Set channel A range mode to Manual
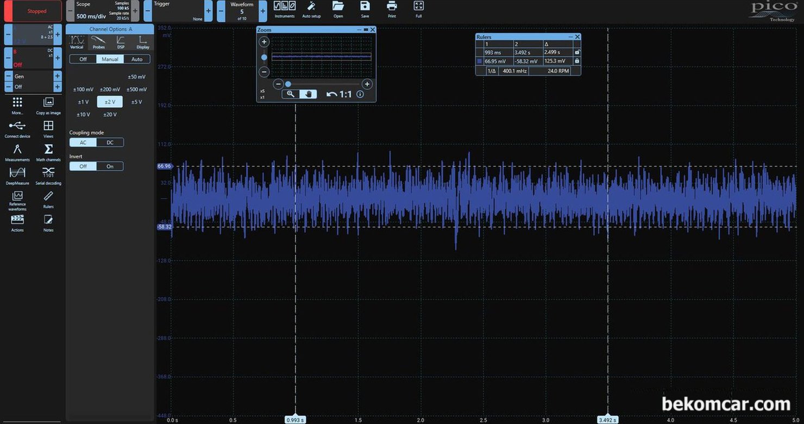Screen dimensions: 804x424 (110, 59)
